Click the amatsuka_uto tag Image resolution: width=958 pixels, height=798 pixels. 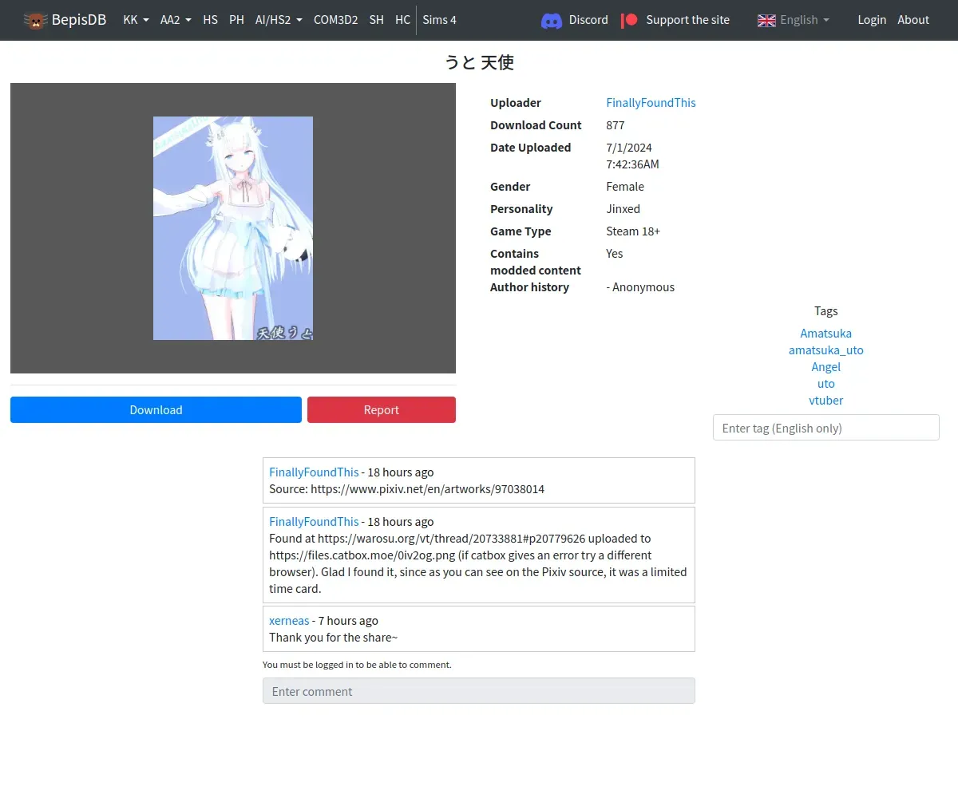click(x=825, y=350)
